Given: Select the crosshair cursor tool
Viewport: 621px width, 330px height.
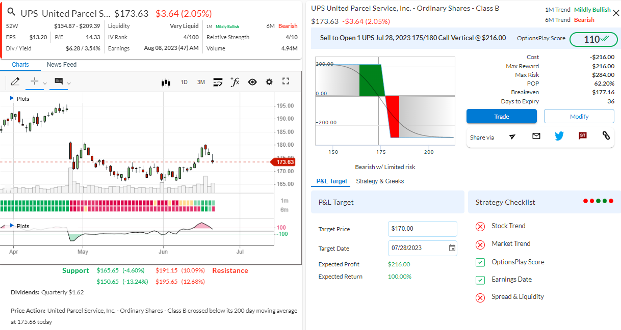Looking at the screenshot, I should click(35, 81).
